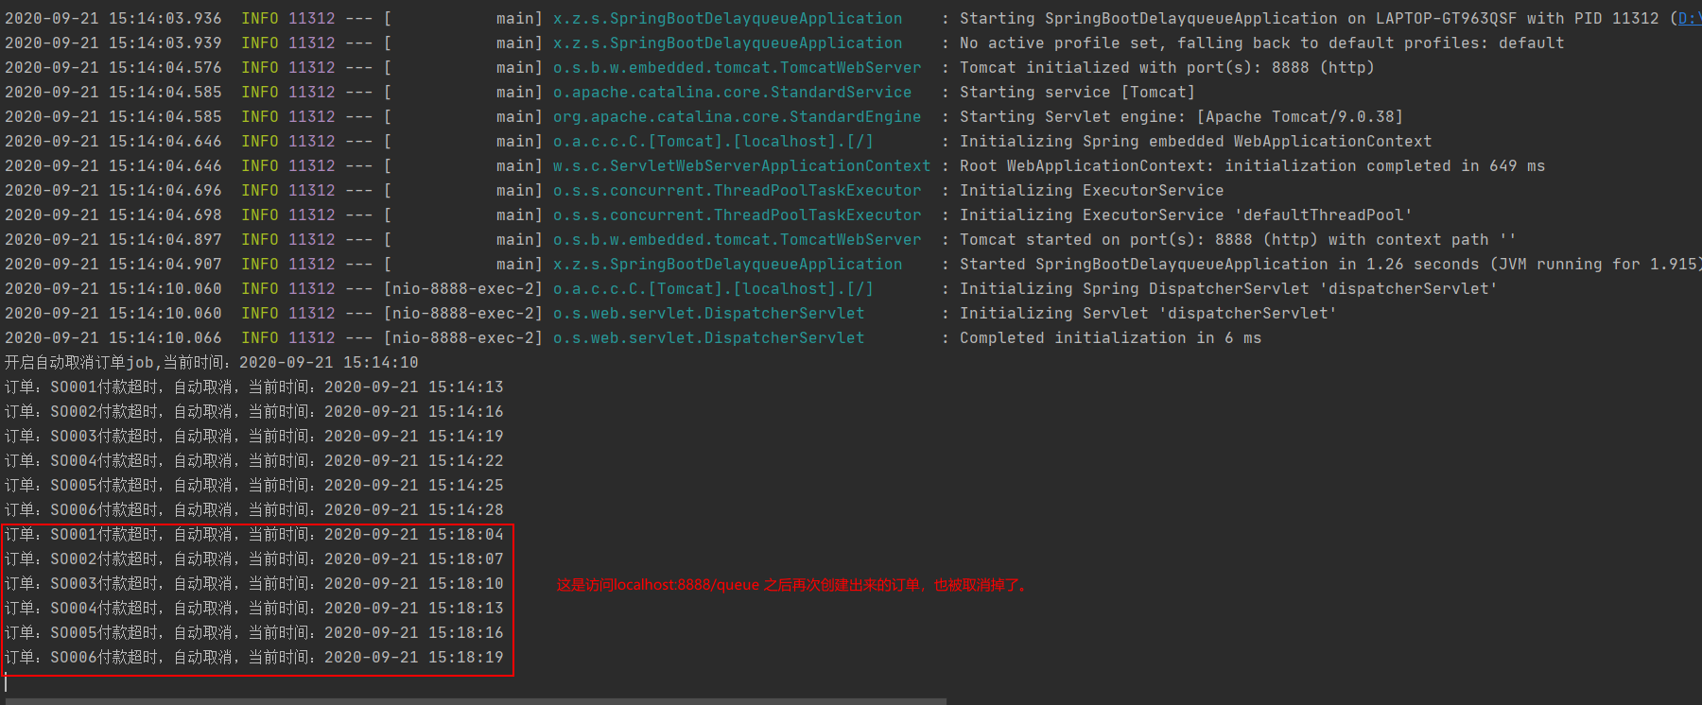Select order S0006 cancel line at 15:14:28
The height and width of the screenshot is (705, 1702).
[x=254, y=510]
